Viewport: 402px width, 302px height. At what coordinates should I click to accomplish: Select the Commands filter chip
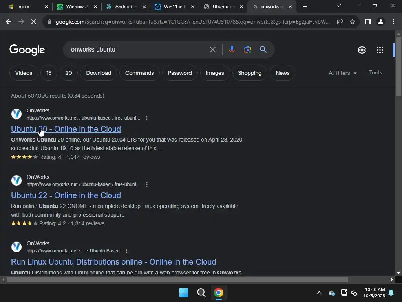pyautogui.click(x=139, y=73)
